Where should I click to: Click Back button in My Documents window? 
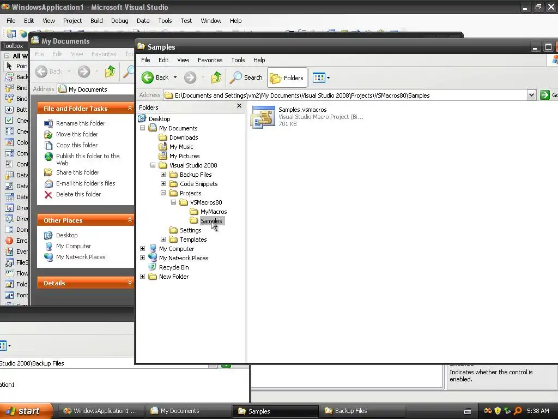coord(48,71)
